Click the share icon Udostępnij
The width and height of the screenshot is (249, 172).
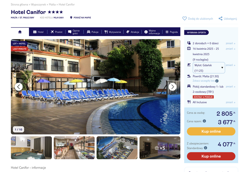click(x=220, y=19)
